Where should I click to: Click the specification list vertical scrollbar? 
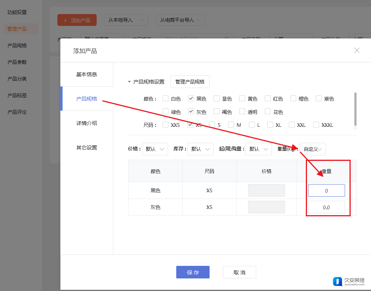[355, 109]
